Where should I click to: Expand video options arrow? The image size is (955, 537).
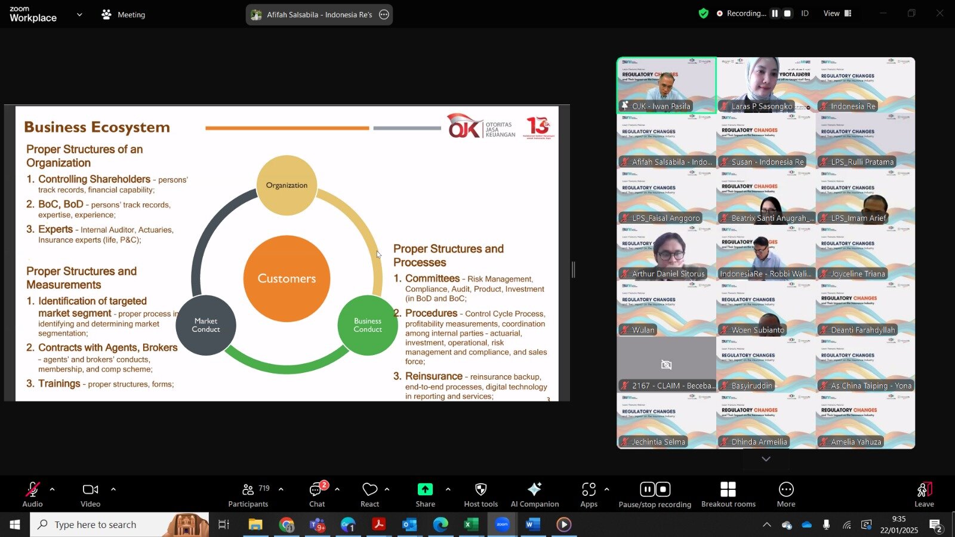(113, 489)
